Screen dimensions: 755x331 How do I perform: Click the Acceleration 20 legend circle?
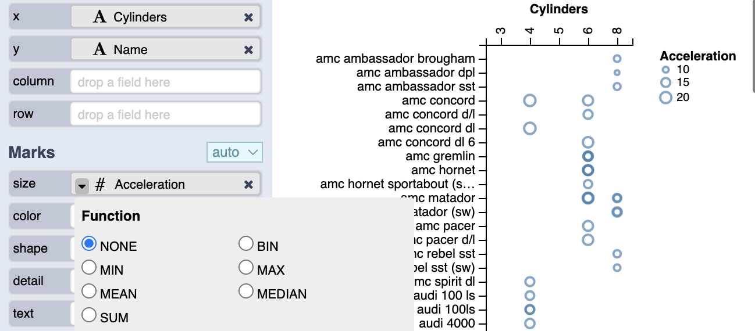point(666,98)
